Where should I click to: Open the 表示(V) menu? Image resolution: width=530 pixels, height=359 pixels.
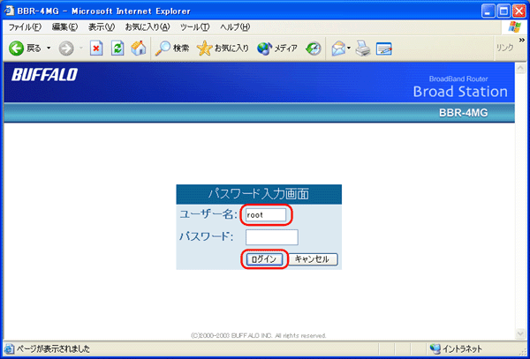point(102,27)
